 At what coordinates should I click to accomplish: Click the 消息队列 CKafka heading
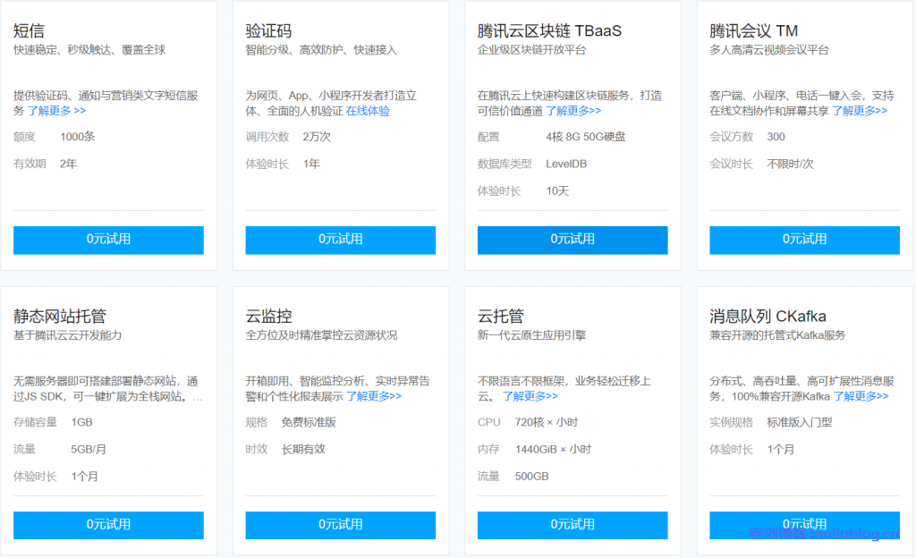pos(768,317)
